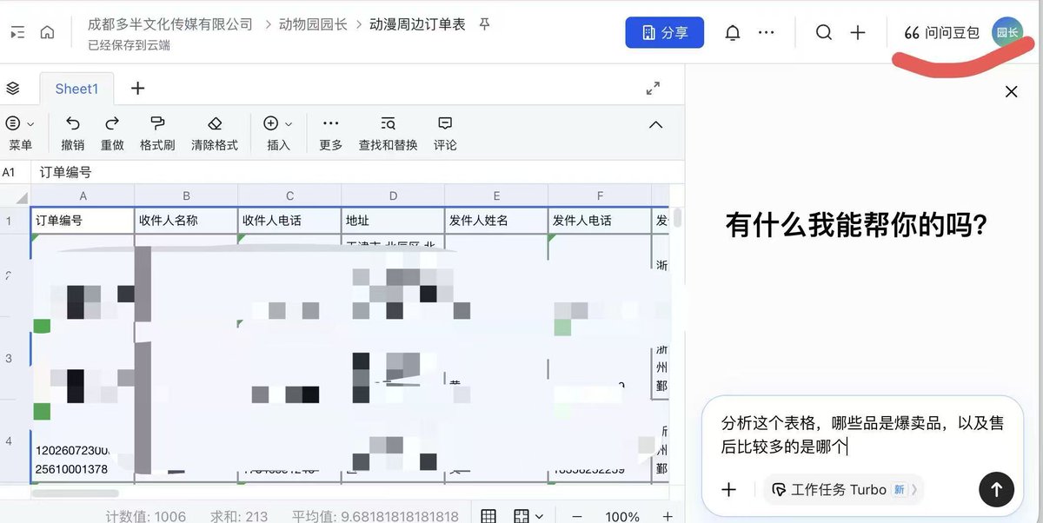Open the top bar three-dot more menu
Screen dimensions: 1043x523
[x=766, y=32]
